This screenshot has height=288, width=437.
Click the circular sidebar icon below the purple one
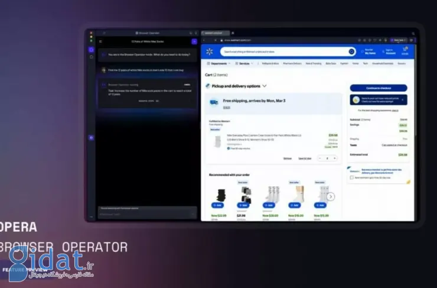[91, 57]
